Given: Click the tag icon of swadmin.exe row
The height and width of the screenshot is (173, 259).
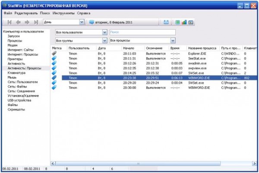Looking at the screenshot, I should pos(54,63).
